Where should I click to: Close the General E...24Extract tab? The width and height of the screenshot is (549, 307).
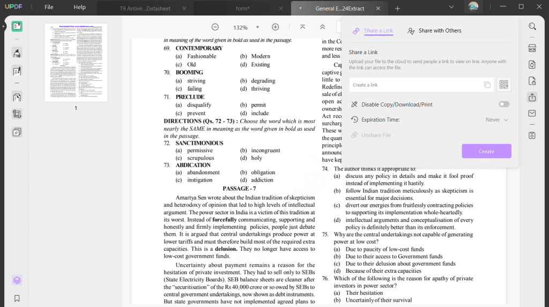pyautogui.click(x=378, y=9)
